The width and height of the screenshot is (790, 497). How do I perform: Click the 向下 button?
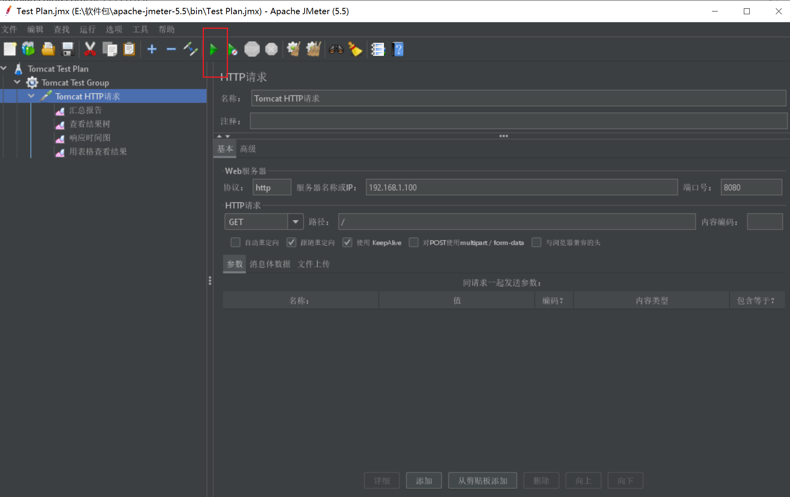626,481
